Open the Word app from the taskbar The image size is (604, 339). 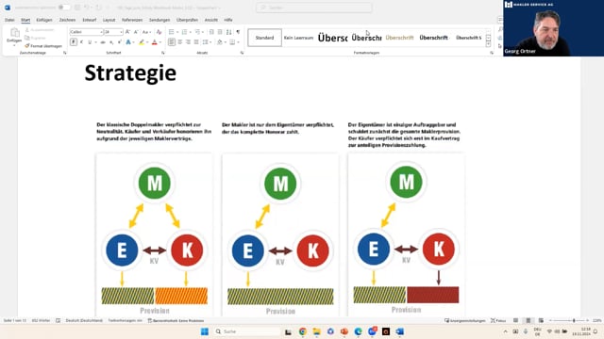400,331
